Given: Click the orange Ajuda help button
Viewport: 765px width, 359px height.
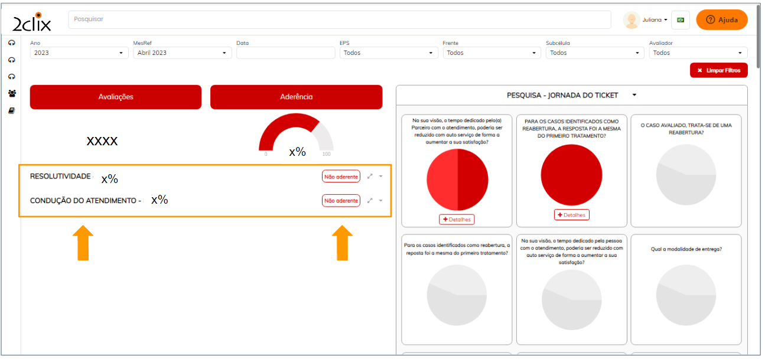Looking at the screenshot, I should click(x=721, y=20).
